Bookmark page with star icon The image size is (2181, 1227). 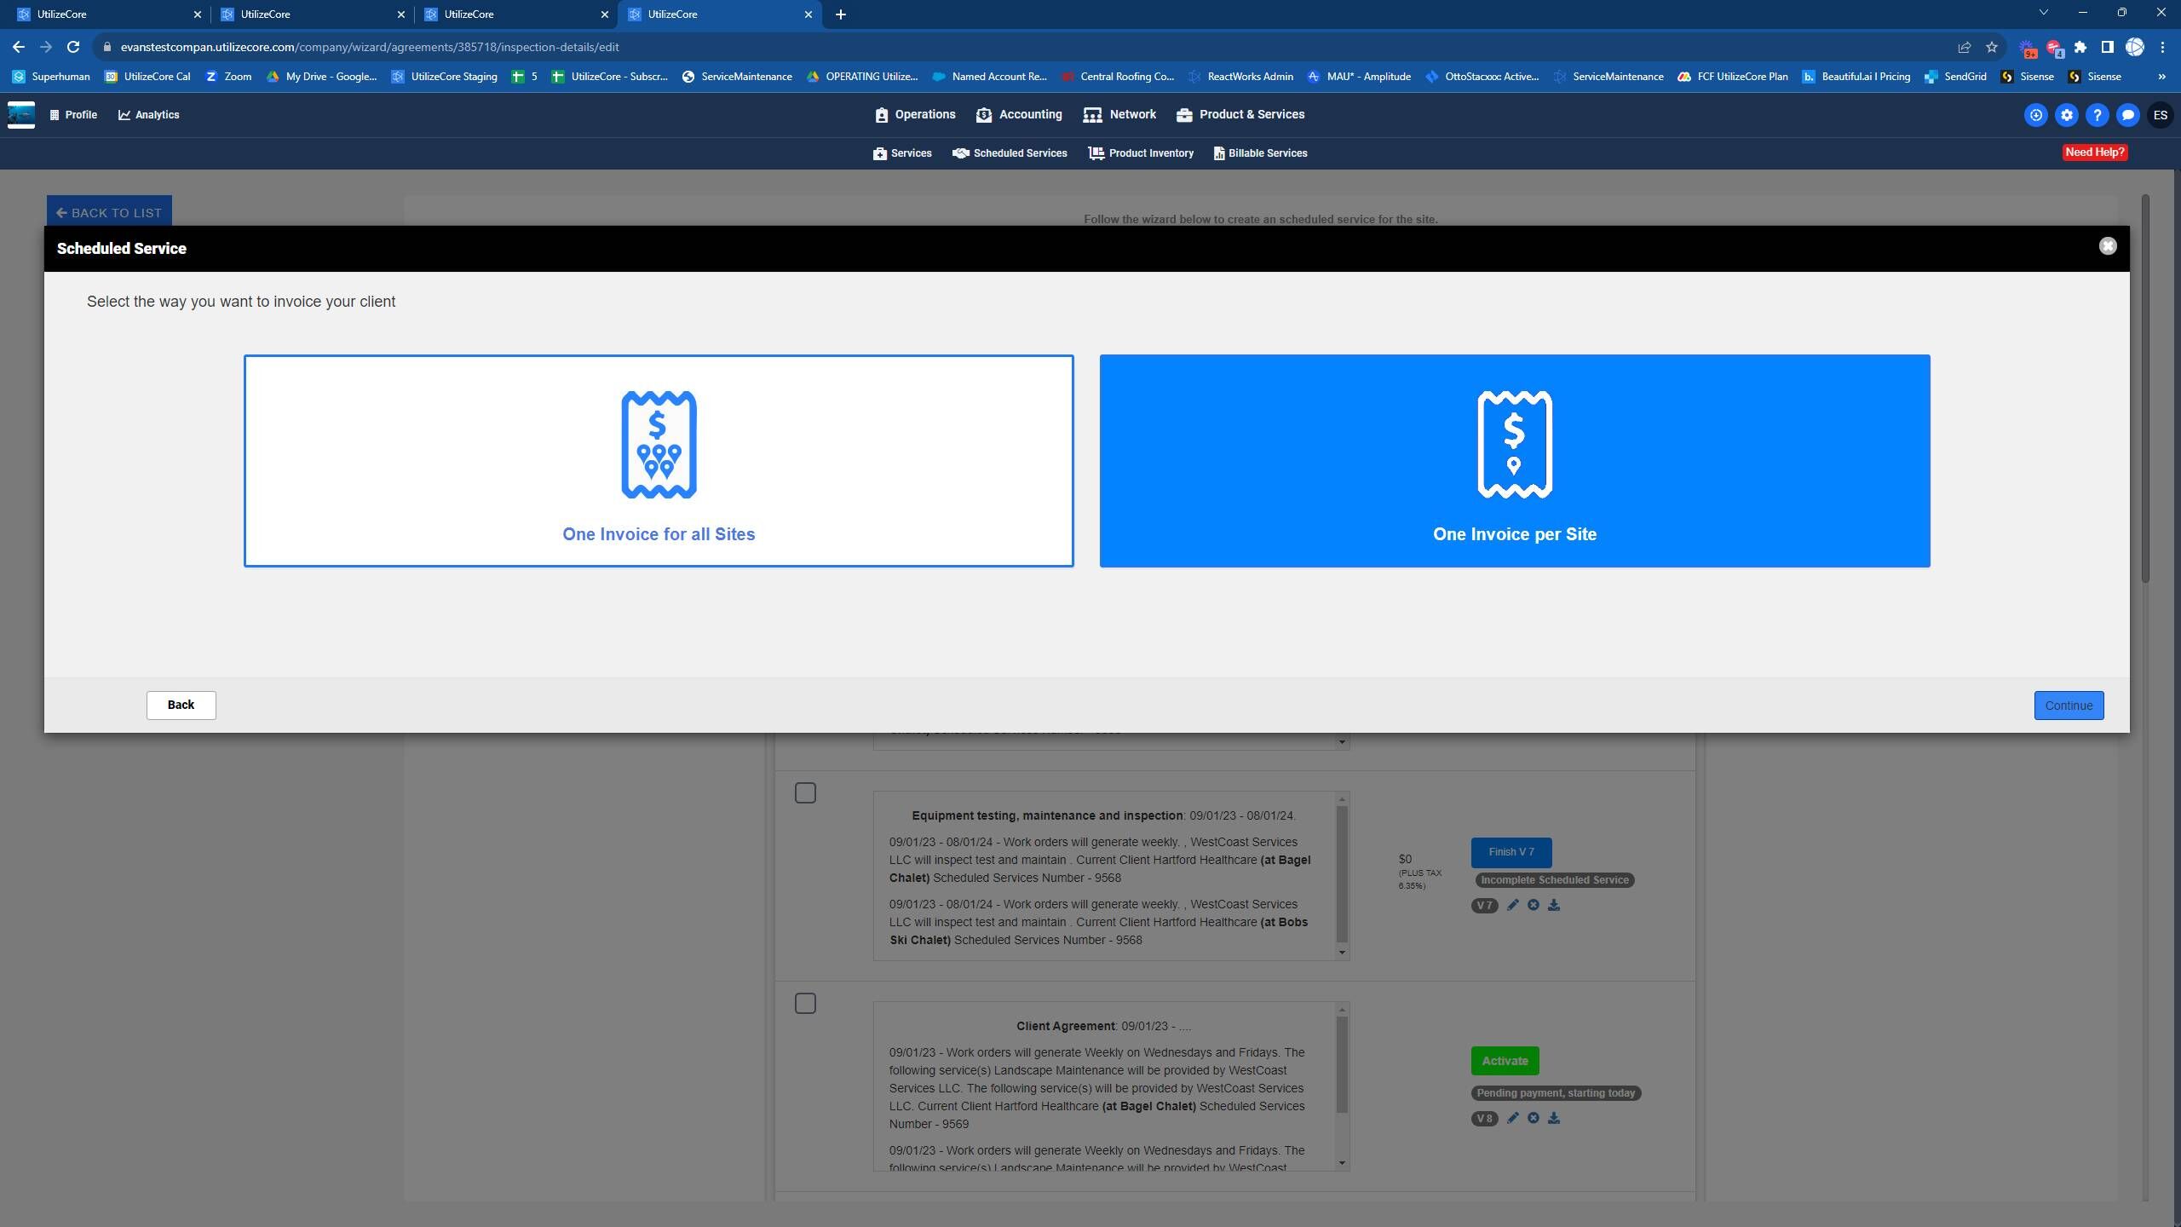point(1991,47)
